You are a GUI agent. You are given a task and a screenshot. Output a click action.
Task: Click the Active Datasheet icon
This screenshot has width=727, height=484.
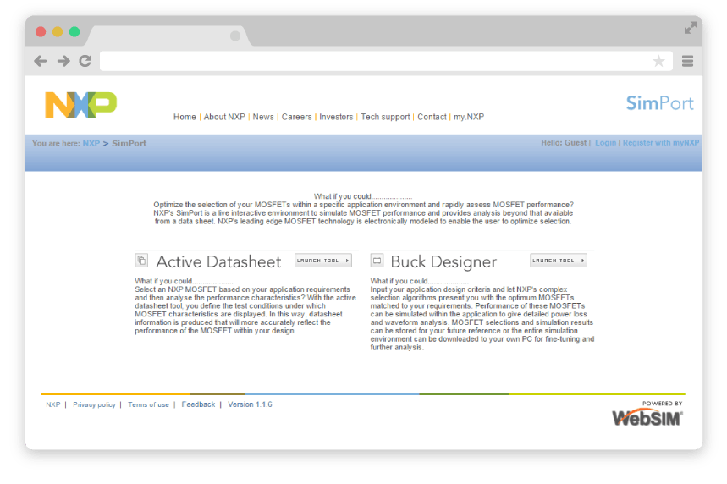[141, 260]
